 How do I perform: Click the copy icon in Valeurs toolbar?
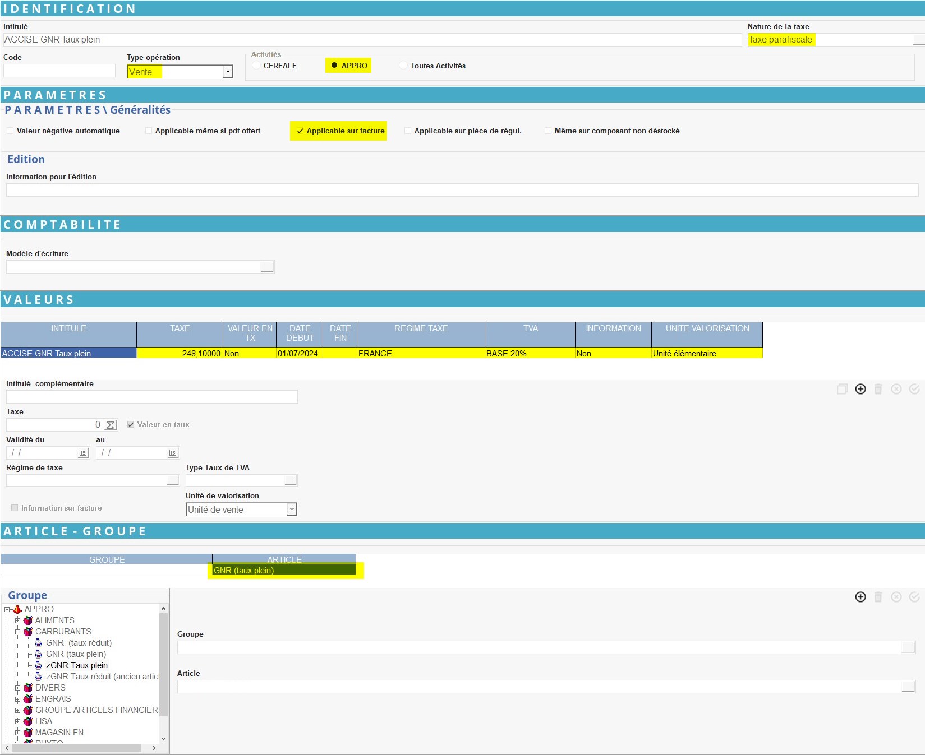pos(842,389)
